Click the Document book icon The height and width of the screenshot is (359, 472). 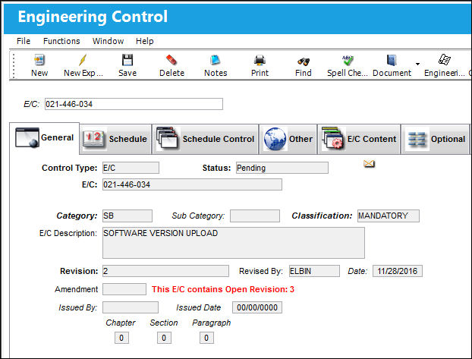(392, 60)
